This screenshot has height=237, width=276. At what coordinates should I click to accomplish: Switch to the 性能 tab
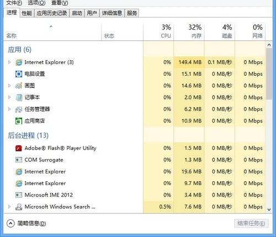[27, 13]
